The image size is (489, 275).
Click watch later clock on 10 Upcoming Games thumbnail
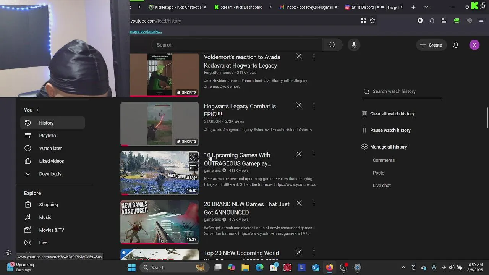coord(193,157)
